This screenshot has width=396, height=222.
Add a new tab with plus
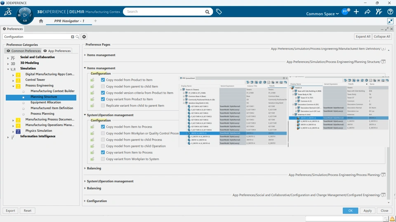click(95, 21)
